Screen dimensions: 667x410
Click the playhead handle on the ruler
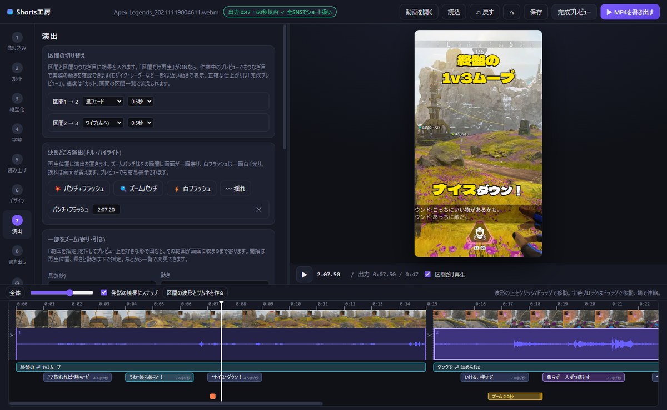pyautogui.click(x=221, y=302)
